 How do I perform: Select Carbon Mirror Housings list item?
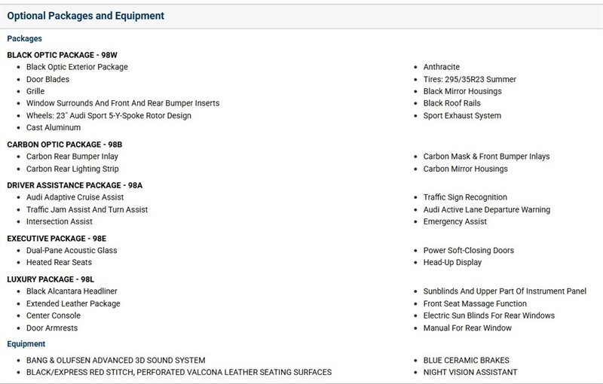pos(465,169)
